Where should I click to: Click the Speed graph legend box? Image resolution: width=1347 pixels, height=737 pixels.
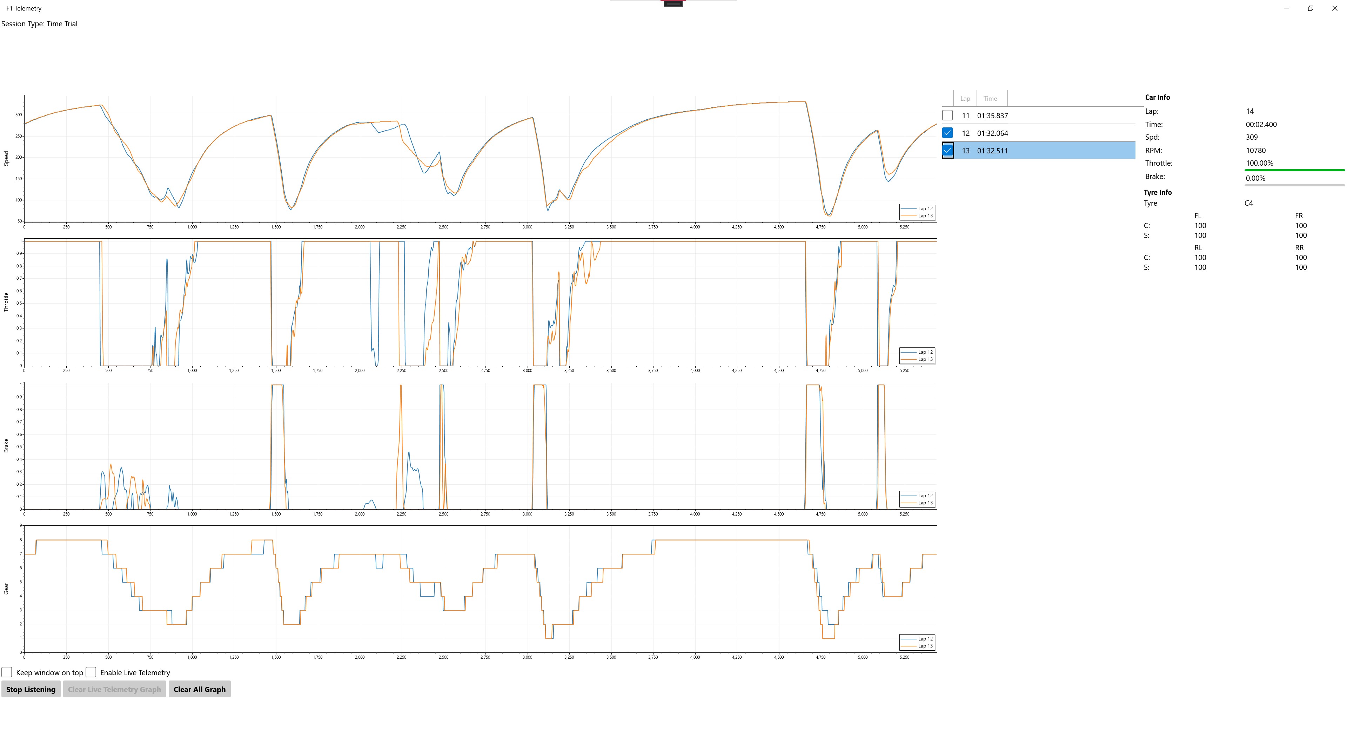(x=918, y=212)
